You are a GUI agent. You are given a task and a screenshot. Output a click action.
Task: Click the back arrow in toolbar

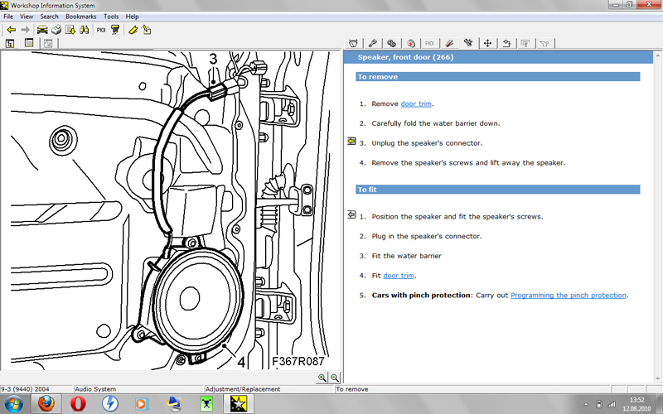11,30
